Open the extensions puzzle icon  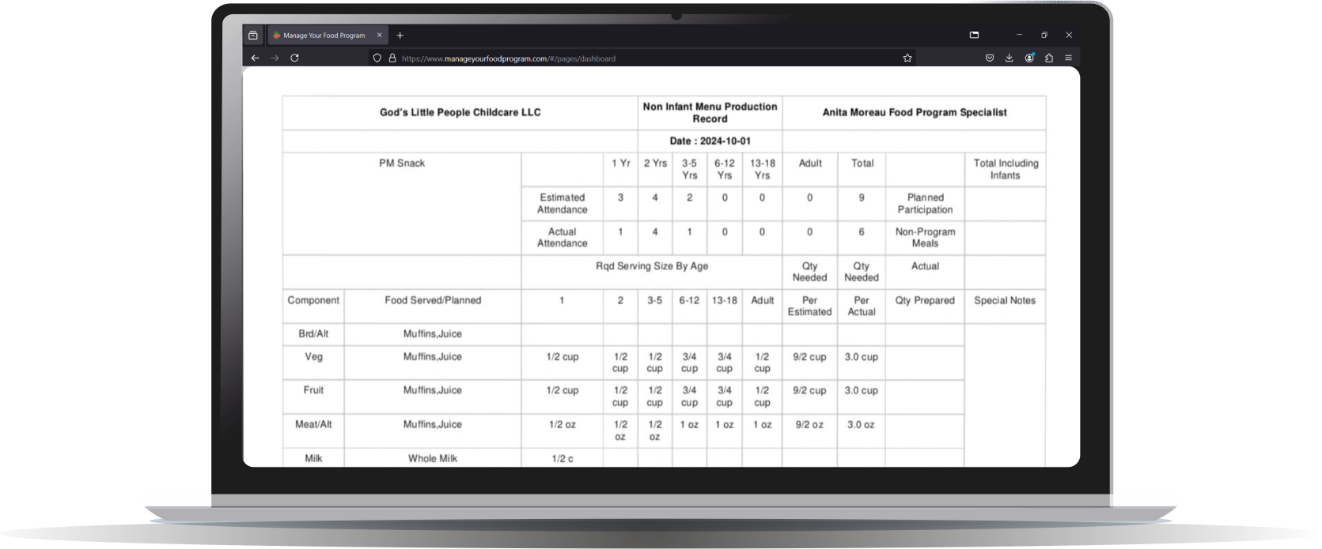pyautogui.click(x=1048, y=58)
